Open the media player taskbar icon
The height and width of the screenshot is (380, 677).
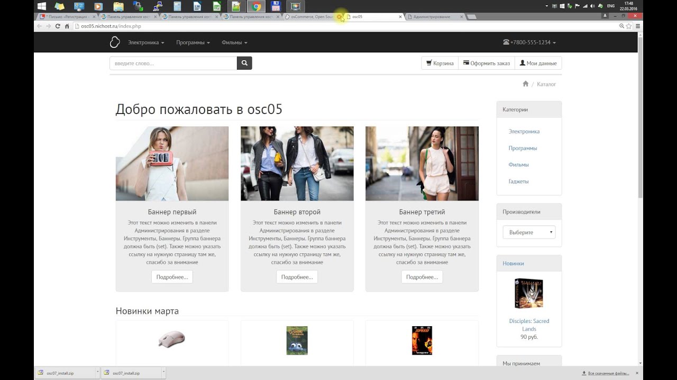98,6
